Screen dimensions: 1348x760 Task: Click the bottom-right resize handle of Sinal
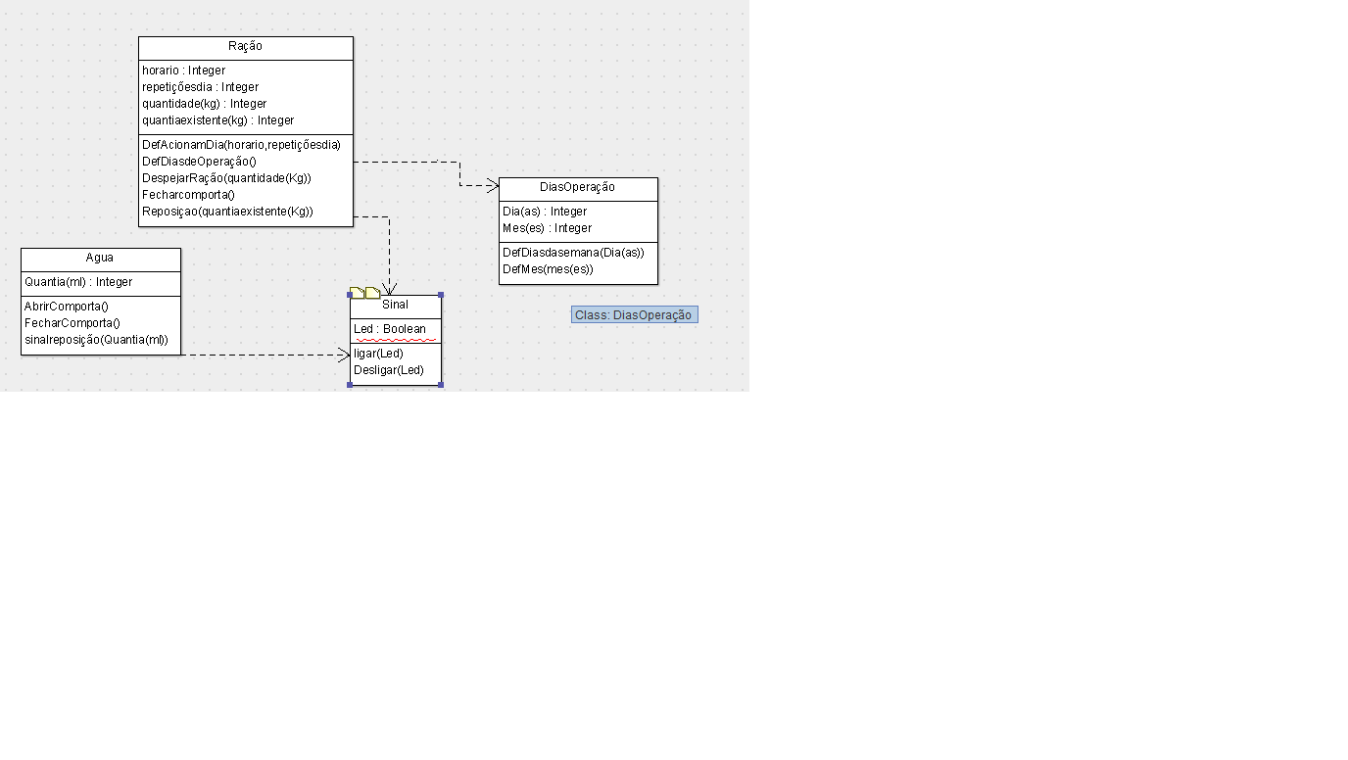click(x=441, y=385)
